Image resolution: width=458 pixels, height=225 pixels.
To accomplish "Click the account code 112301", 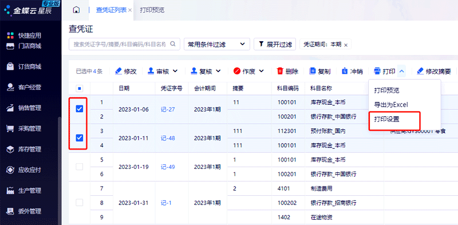I will [x=287, y=131].
